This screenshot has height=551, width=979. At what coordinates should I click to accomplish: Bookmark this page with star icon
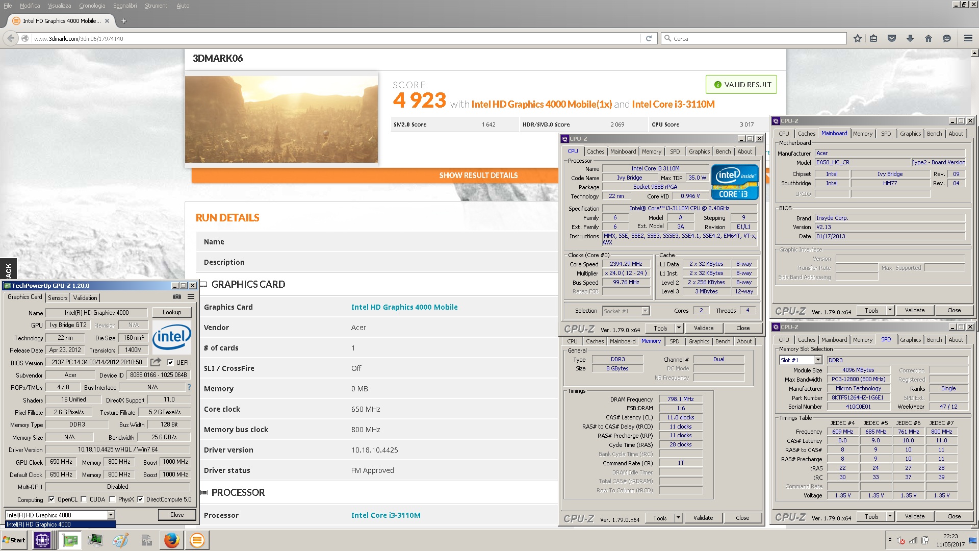(x=858, y=38)
